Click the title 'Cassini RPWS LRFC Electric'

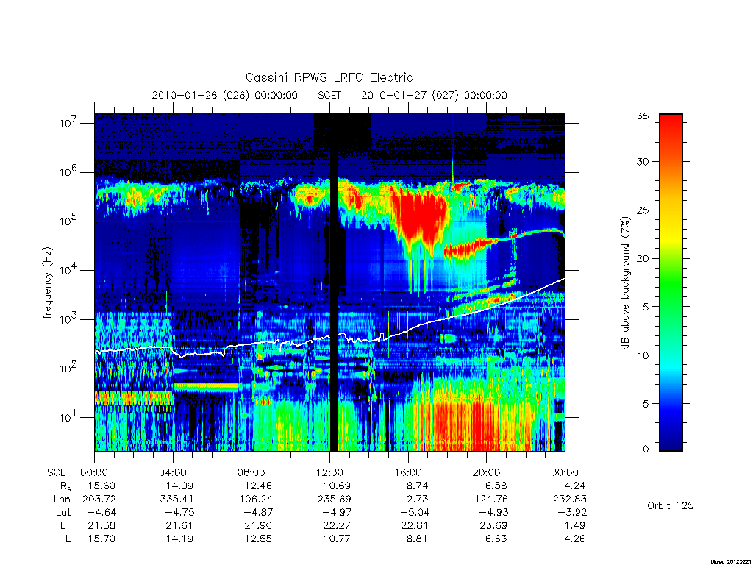pos(329,78)
